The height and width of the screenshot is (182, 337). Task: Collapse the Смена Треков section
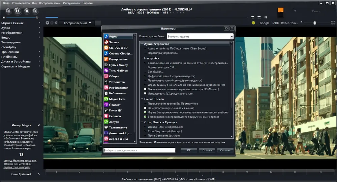[x=142, y=99]
